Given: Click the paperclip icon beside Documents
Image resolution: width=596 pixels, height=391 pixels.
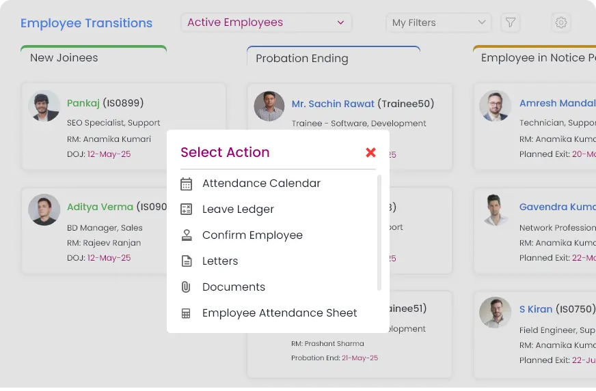Looking at the screenshot, I should [186, 287].
